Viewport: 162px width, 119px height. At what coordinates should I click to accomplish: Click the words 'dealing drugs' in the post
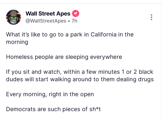pos(135,80)
